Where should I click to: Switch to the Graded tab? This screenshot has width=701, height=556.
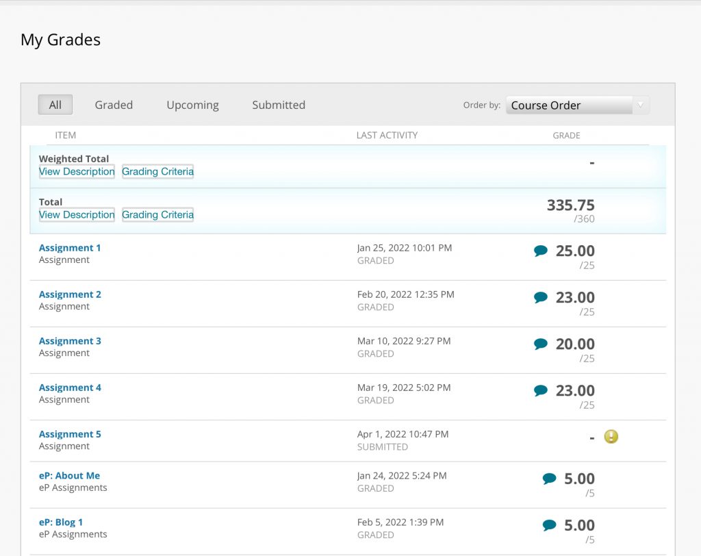coord(114,105)
